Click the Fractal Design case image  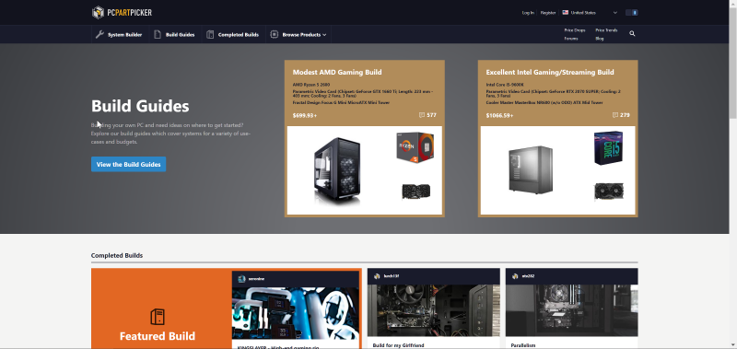[x=337, y=170]
